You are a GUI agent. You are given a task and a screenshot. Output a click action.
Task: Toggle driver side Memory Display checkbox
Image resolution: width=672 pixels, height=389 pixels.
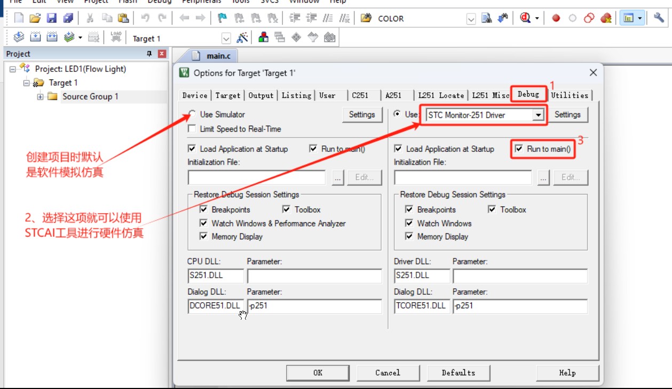(409, 237)
